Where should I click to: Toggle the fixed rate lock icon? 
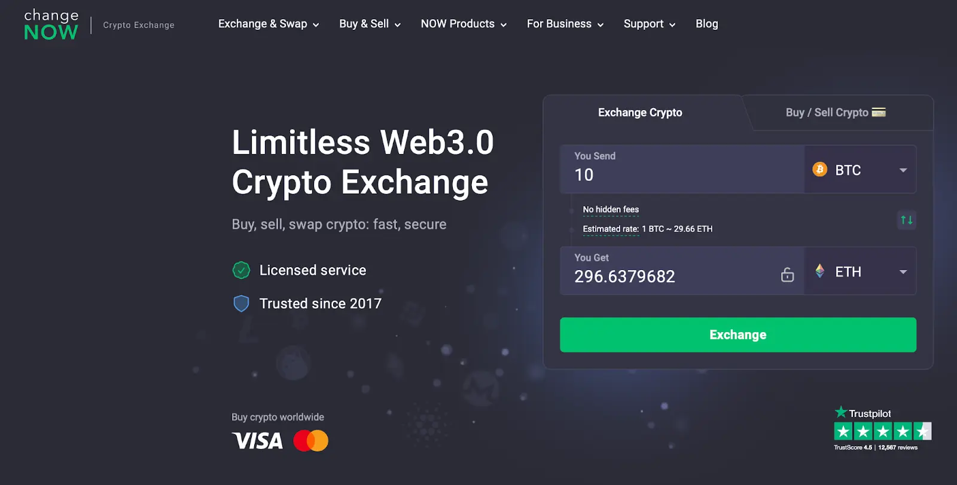pyautogui.click(x=787, y=274)
